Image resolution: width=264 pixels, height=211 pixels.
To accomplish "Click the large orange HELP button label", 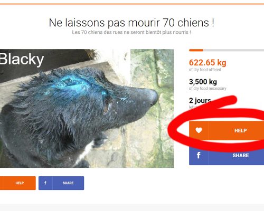I will (x=240, y=130).
